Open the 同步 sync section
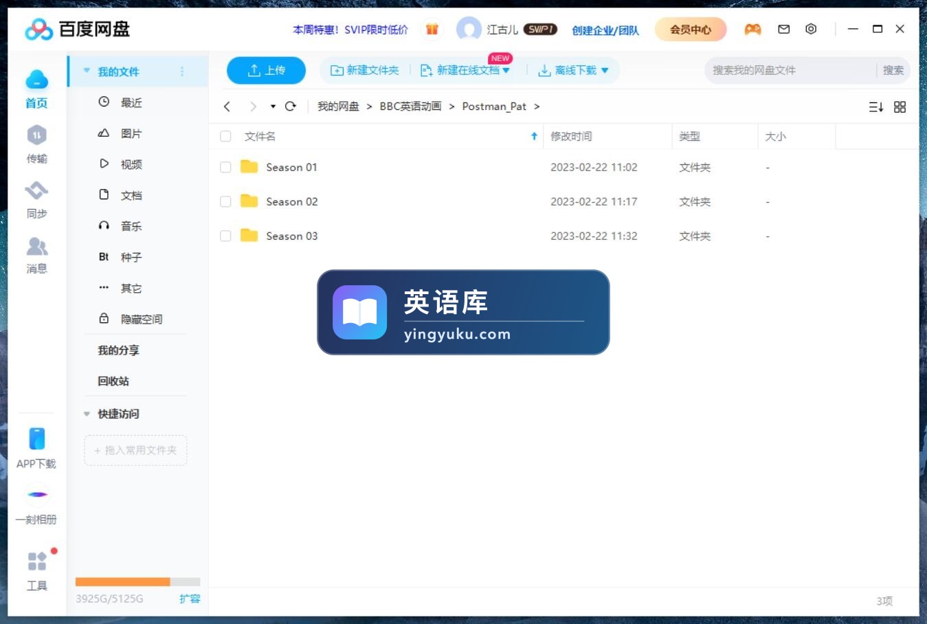 click(36, 190)
